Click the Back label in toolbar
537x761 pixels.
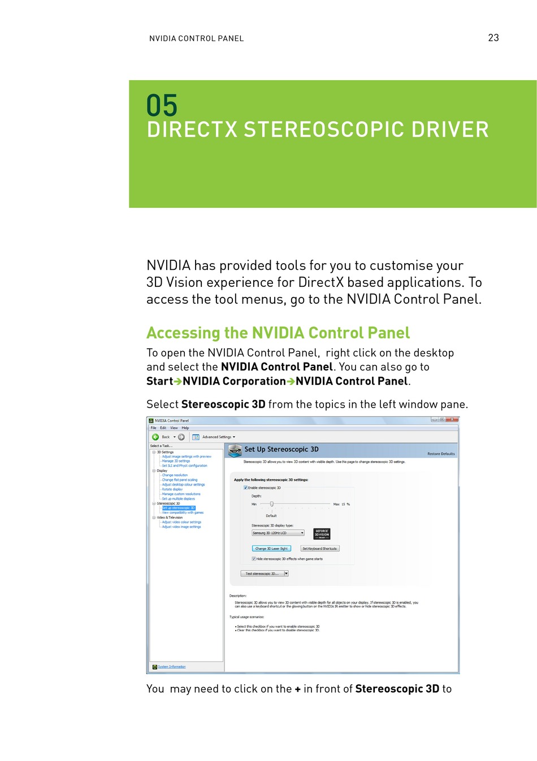(166, 437)
